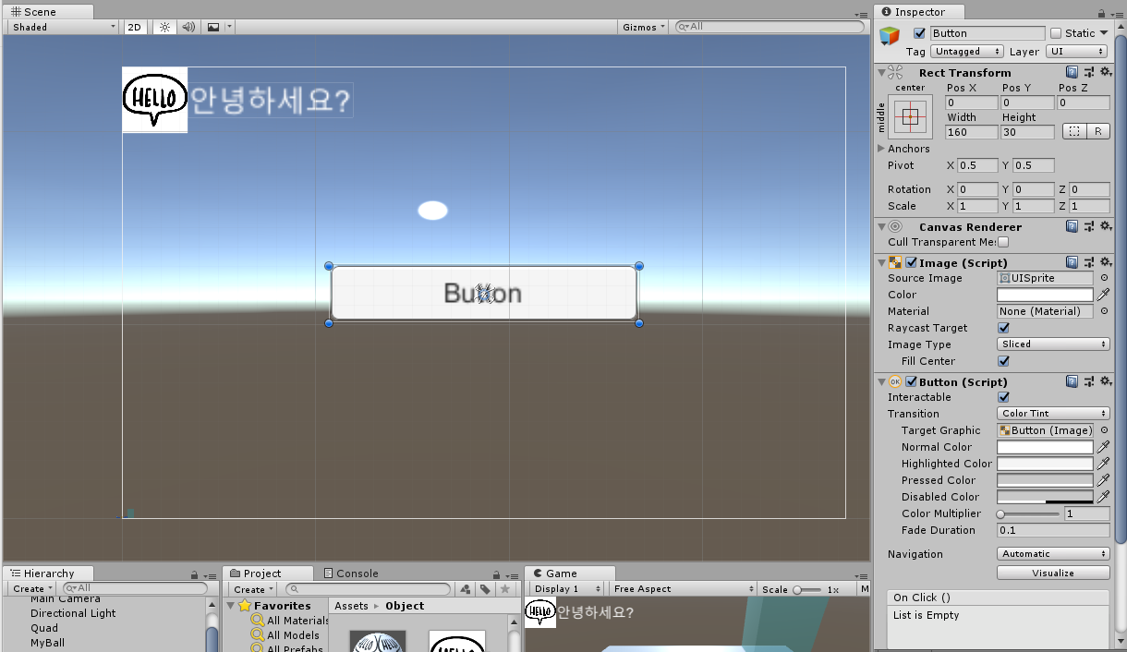Image resolution: width=1127 pixels, height=652 pixels.
Task: Open Button (Script) help book icon
Action: tap(1072, 381)
